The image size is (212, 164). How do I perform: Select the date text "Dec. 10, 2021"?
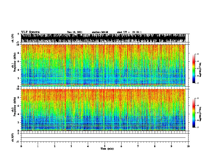tap(75, 32)
